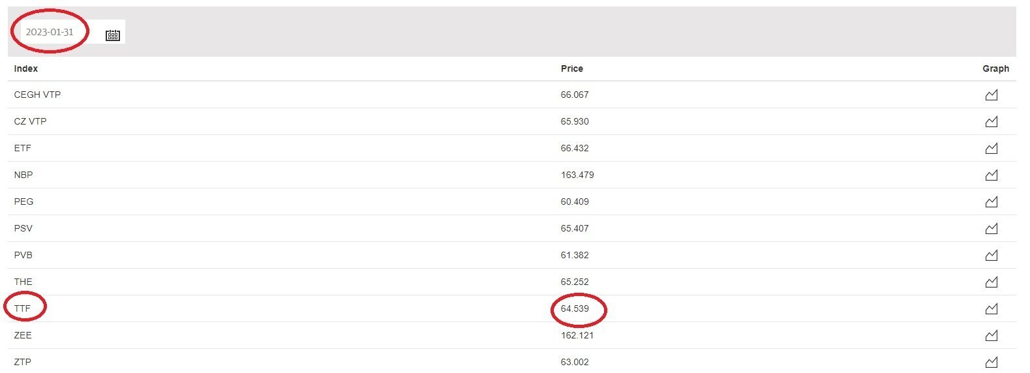The width and height of the screenshot is (1030, 373).
Task: Show the ZEE graph icon
Action: pos(992,336)
